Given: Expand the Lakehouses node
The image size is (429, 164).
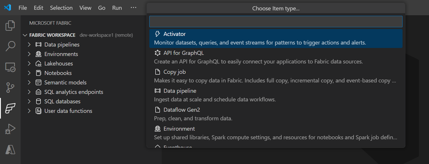Looking at the screenshot, I should tap(29, 63).
